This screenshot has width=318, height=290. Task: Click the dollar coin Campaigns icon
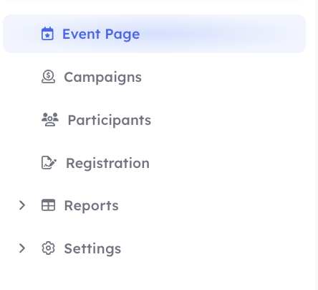[x=48, y=77]
